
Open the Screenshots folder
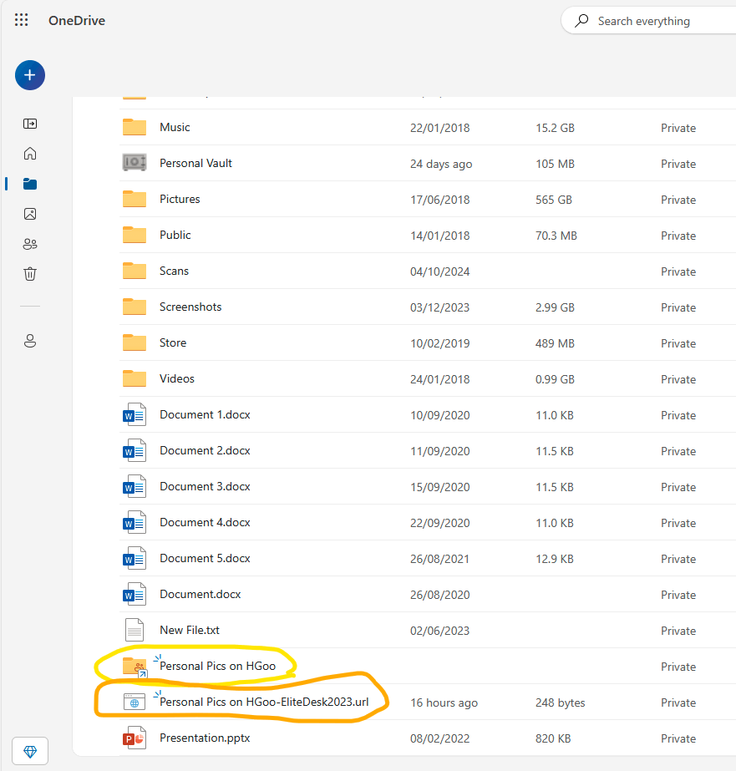click(190, 307)
